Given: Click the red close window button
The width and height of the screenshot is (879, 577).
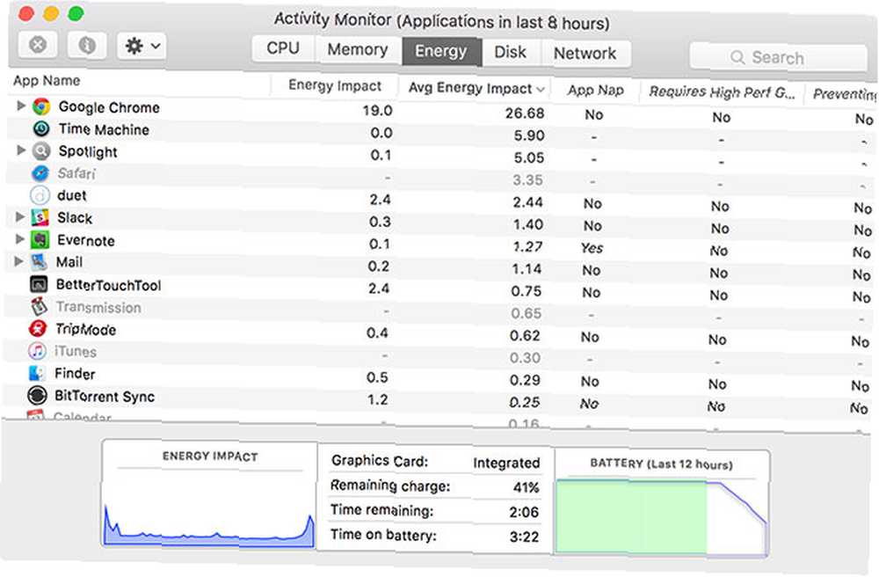Looking at the screenshot, I should coord(25,13).
